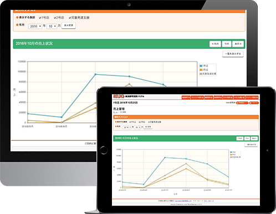Screen dimensions: 276x214
Task: Click the 児童発達支援 tan legend marker on monitor
Action: [201, 74]
